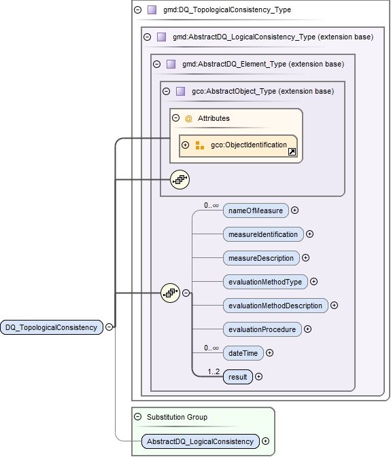Image resolution: width=391 pixels, height=457 pixels.
Task: Collapse the Substitution Group box
Action: (137, 416)
